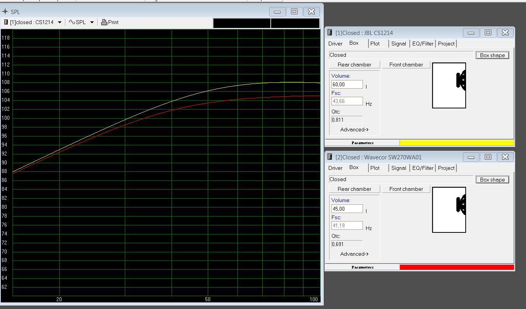Open the project selector dropdown '[1]closed : CS1214'
Screen dimensions: 526x309
coord(60,23)
